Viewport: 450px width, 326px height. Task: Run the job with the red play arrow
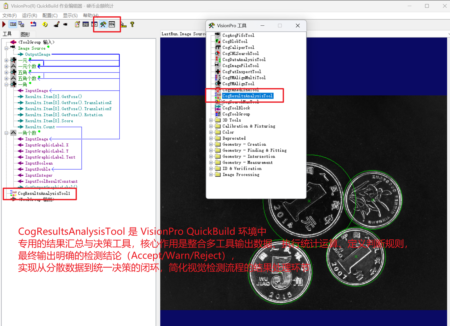point(4,24)
